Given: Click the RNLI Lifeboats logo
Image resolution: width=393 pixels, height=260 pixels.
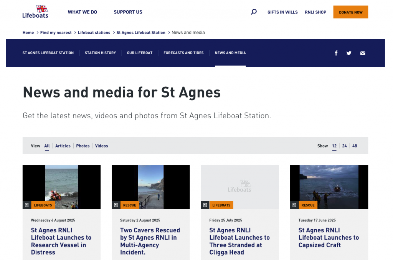Looking at the screenshot, I should 35,12.
